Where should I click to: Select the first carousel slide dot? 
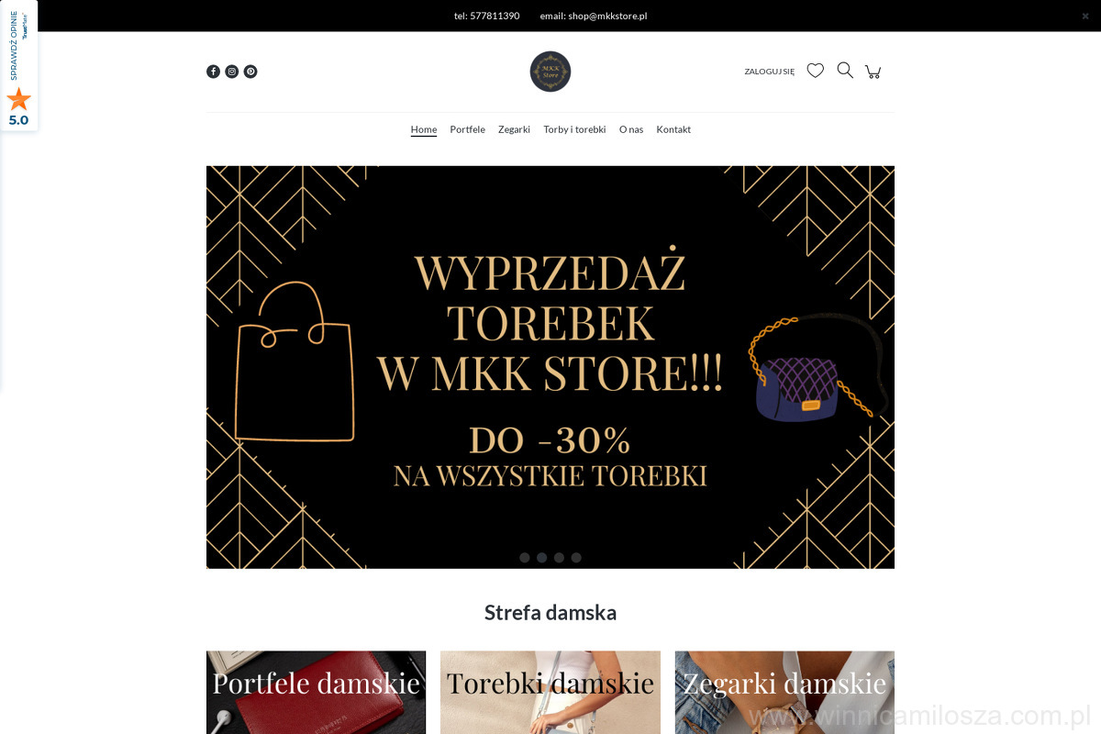click(x=525, y=557)
